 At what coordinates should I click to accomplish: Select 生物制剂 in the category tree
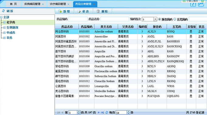point(12,27)
